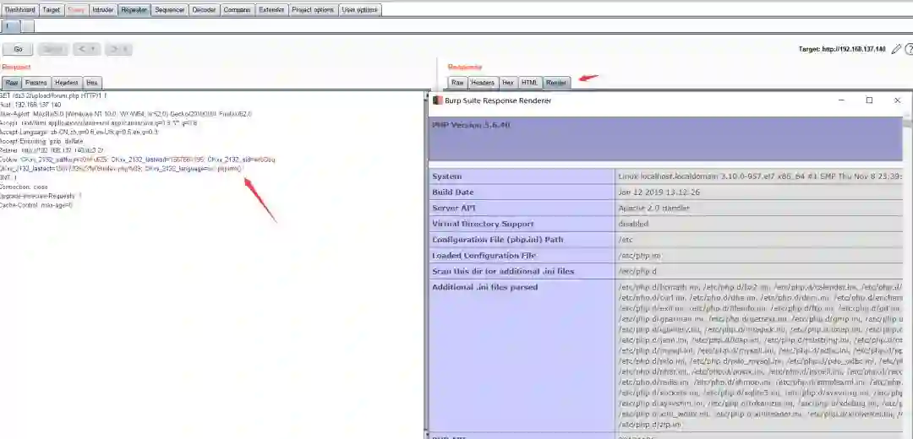Show Response HTML view
The width and height of the screenshot is (913, 439).
(530, 83)
